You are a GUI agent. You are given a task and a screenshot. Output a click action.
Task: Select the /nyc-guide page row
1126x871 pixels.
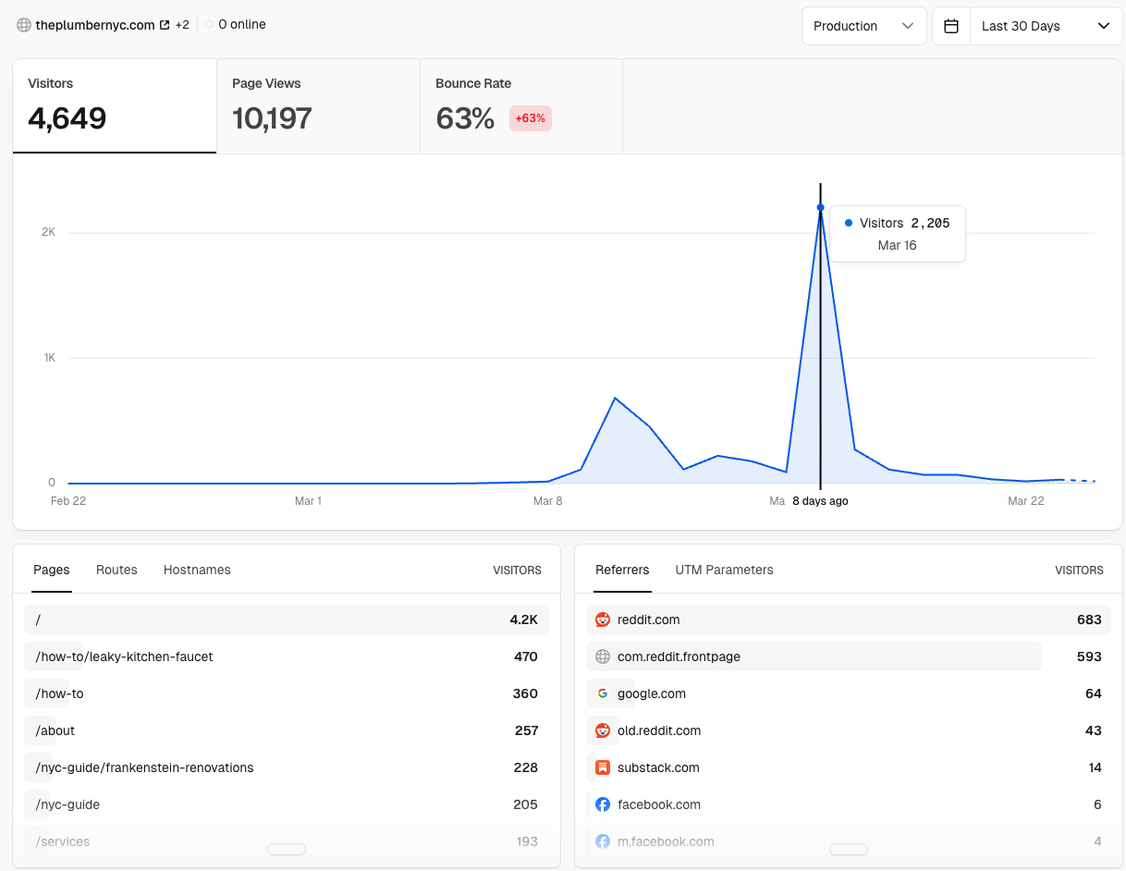(x=287, y=804)
